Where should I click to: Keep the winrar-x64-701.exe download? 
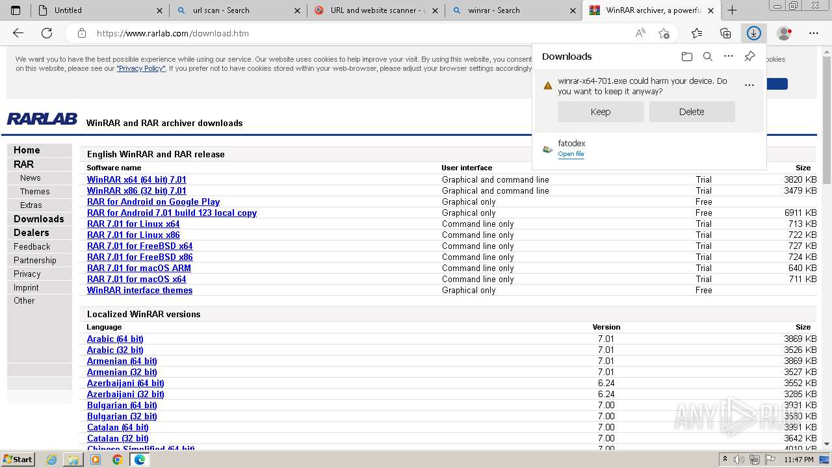pos(601,112)
